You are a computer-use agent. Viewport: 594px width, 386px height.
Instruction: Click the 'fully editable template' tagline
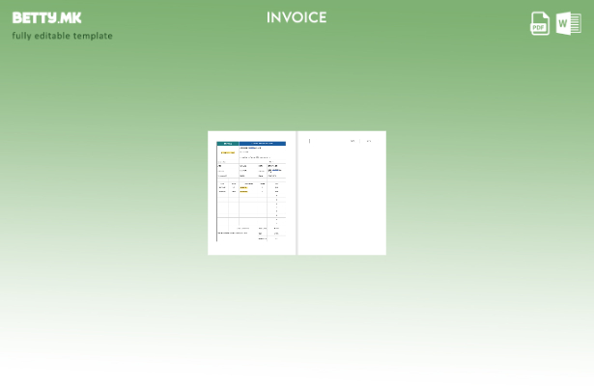tap(62, 36)
